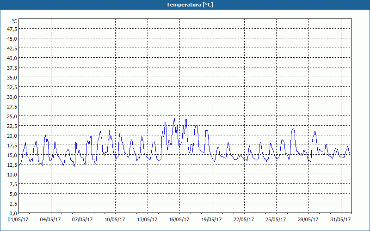The width and height of the screenshot is (370, 231).
Task: Click the 13/05/17 date label
Action: pyautogui.click(x=147, y=220)
